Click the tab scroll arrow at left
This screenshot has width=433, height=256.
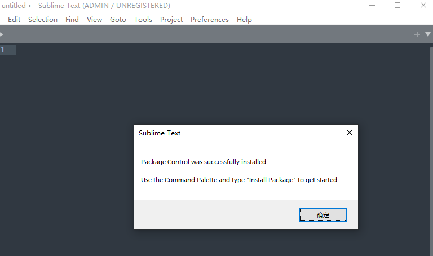click(x=2, y=34)
